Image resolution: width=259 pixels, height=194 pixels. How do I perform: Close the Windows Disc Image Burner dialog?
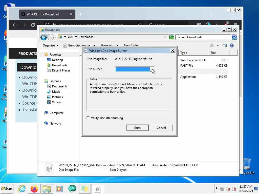tap(172, 51)
